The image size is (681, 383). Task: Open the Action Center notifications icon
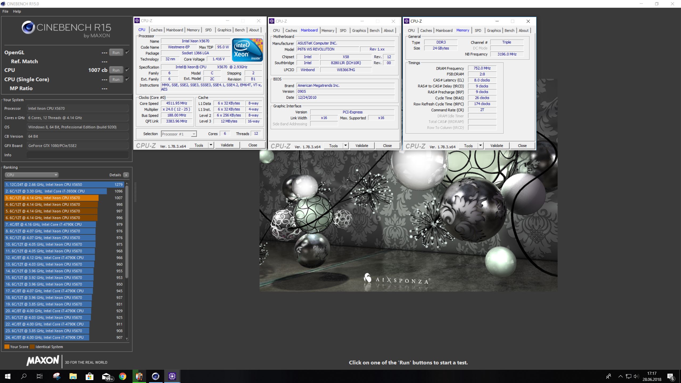(671, 377)
